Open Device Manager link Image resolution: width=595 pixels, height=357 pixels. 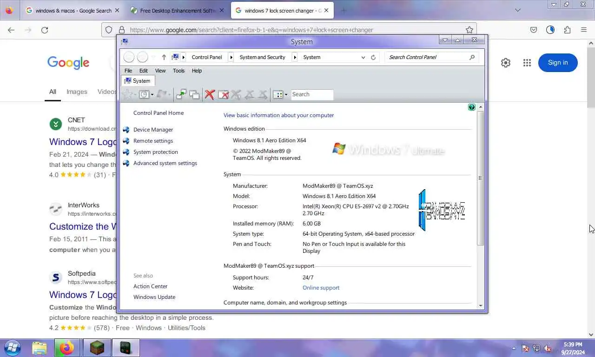pyautogui.click(x=153, y=130)
